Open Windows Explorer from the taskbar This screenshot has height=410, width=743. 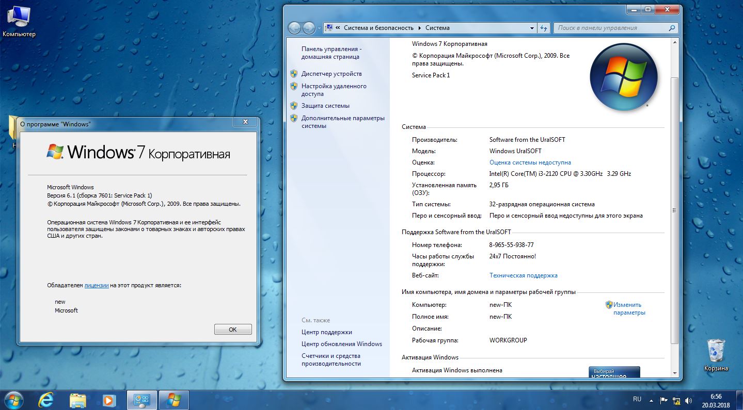pos(78,400)
